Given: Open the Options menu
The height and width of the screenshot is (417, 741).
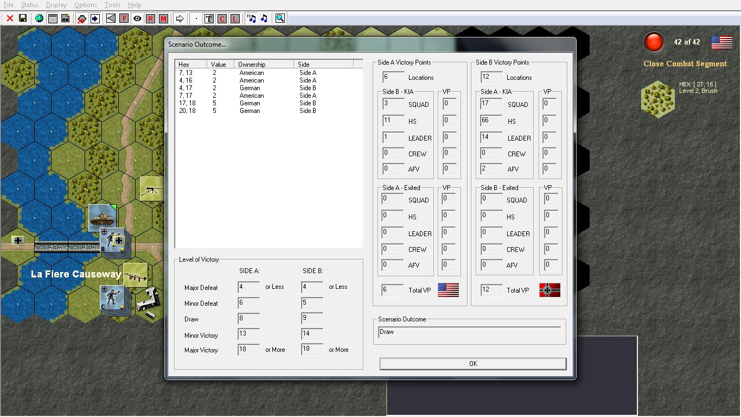Looking at the screenshot, I should [86, 5].
